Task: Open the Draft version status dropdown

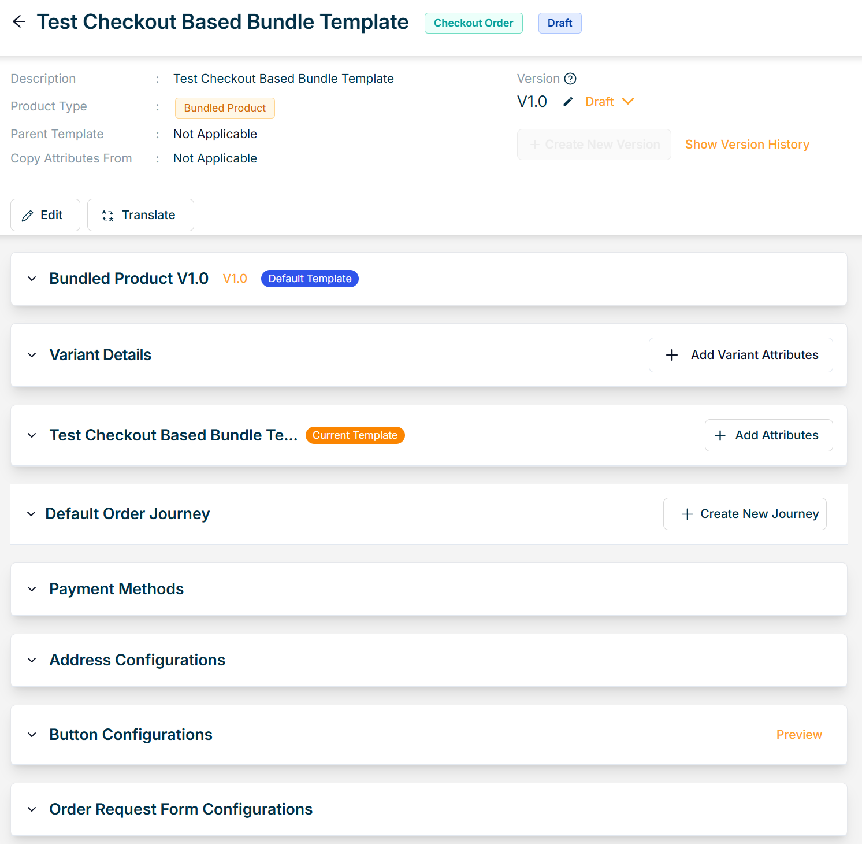Action: (610, 102)
